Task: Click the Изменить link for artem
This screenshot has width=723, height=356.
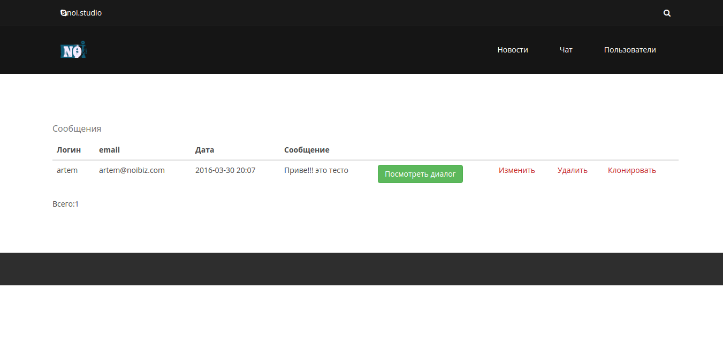Action: coord(517,170)
